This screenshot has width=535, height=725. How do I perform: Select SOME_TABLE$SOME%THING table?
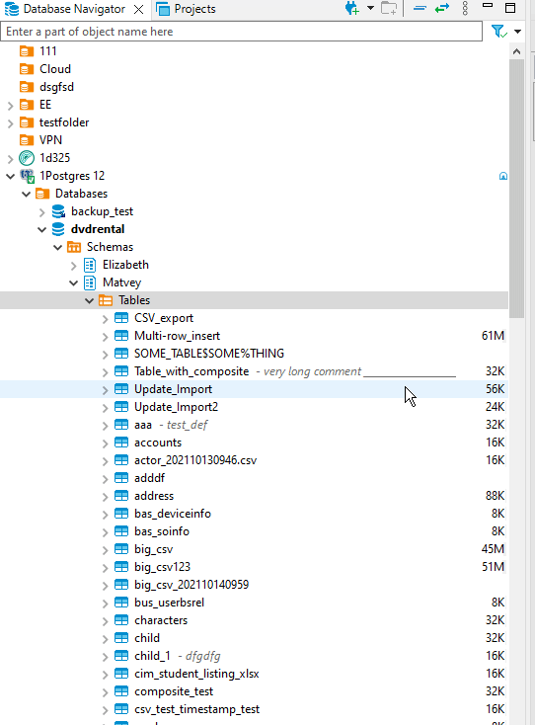pos(209,354)
